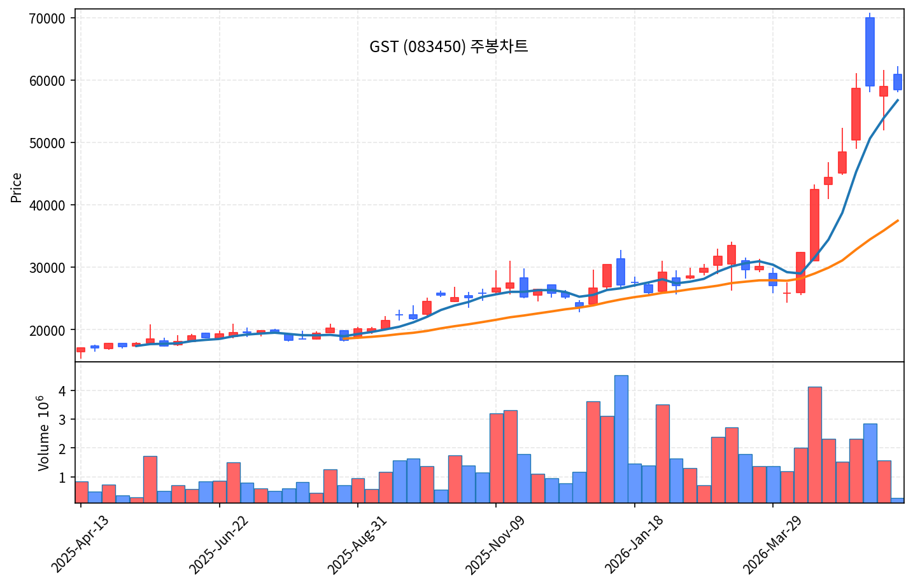
Task: Click the last small blue volume bar
Action: [897, 500]
